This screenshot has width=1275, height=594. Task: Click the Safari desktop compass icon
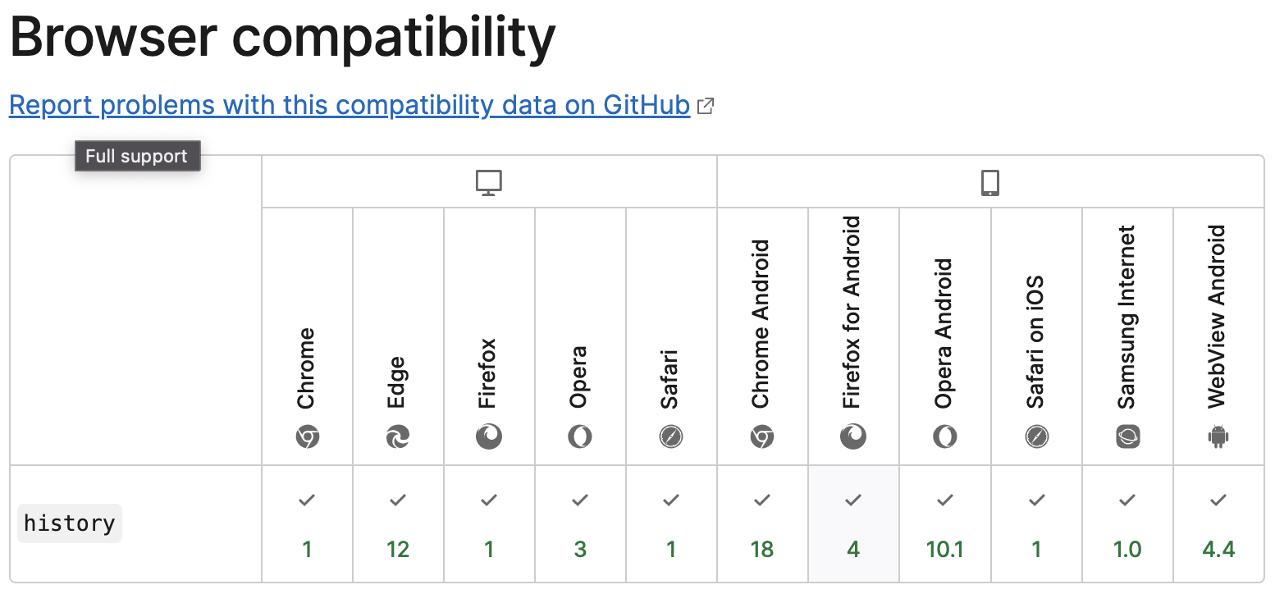click(x=671, y=437)
